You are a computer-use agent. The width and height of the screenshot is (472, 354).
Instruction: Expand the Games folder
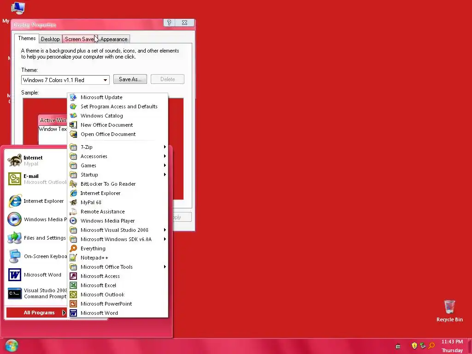pos(118,165)
